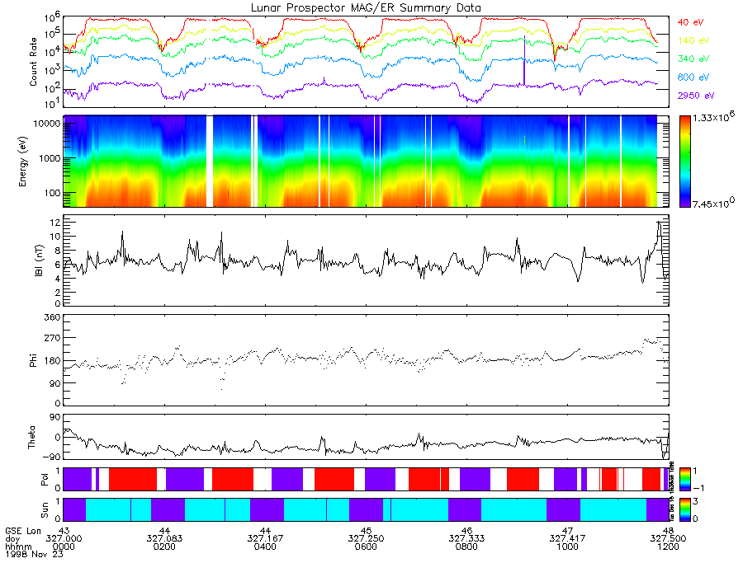This screenshot has width=743, height=577.
Task: Click the '1.33x10^6' color bar maximum value
Action: coord(713,117)
